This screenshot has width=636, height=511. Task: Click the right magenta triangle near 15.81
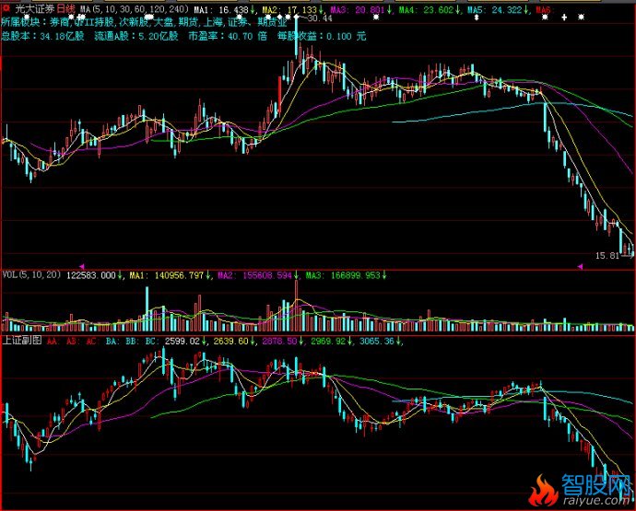(x=580, y=266)
